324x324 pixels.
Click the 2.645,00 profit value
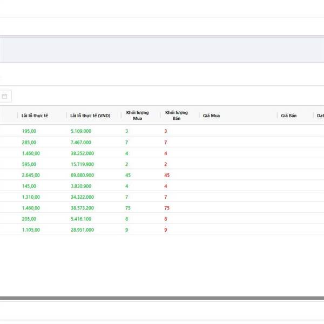point(31,175)
